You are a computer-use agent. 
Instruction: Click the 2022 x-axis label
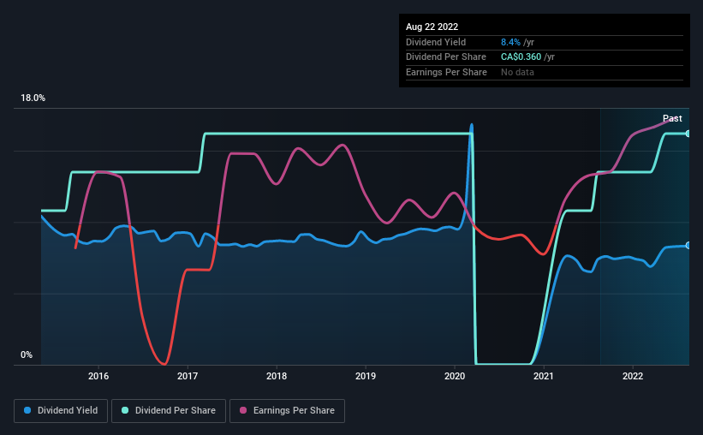pyautogui.click(x=633, y=376)
